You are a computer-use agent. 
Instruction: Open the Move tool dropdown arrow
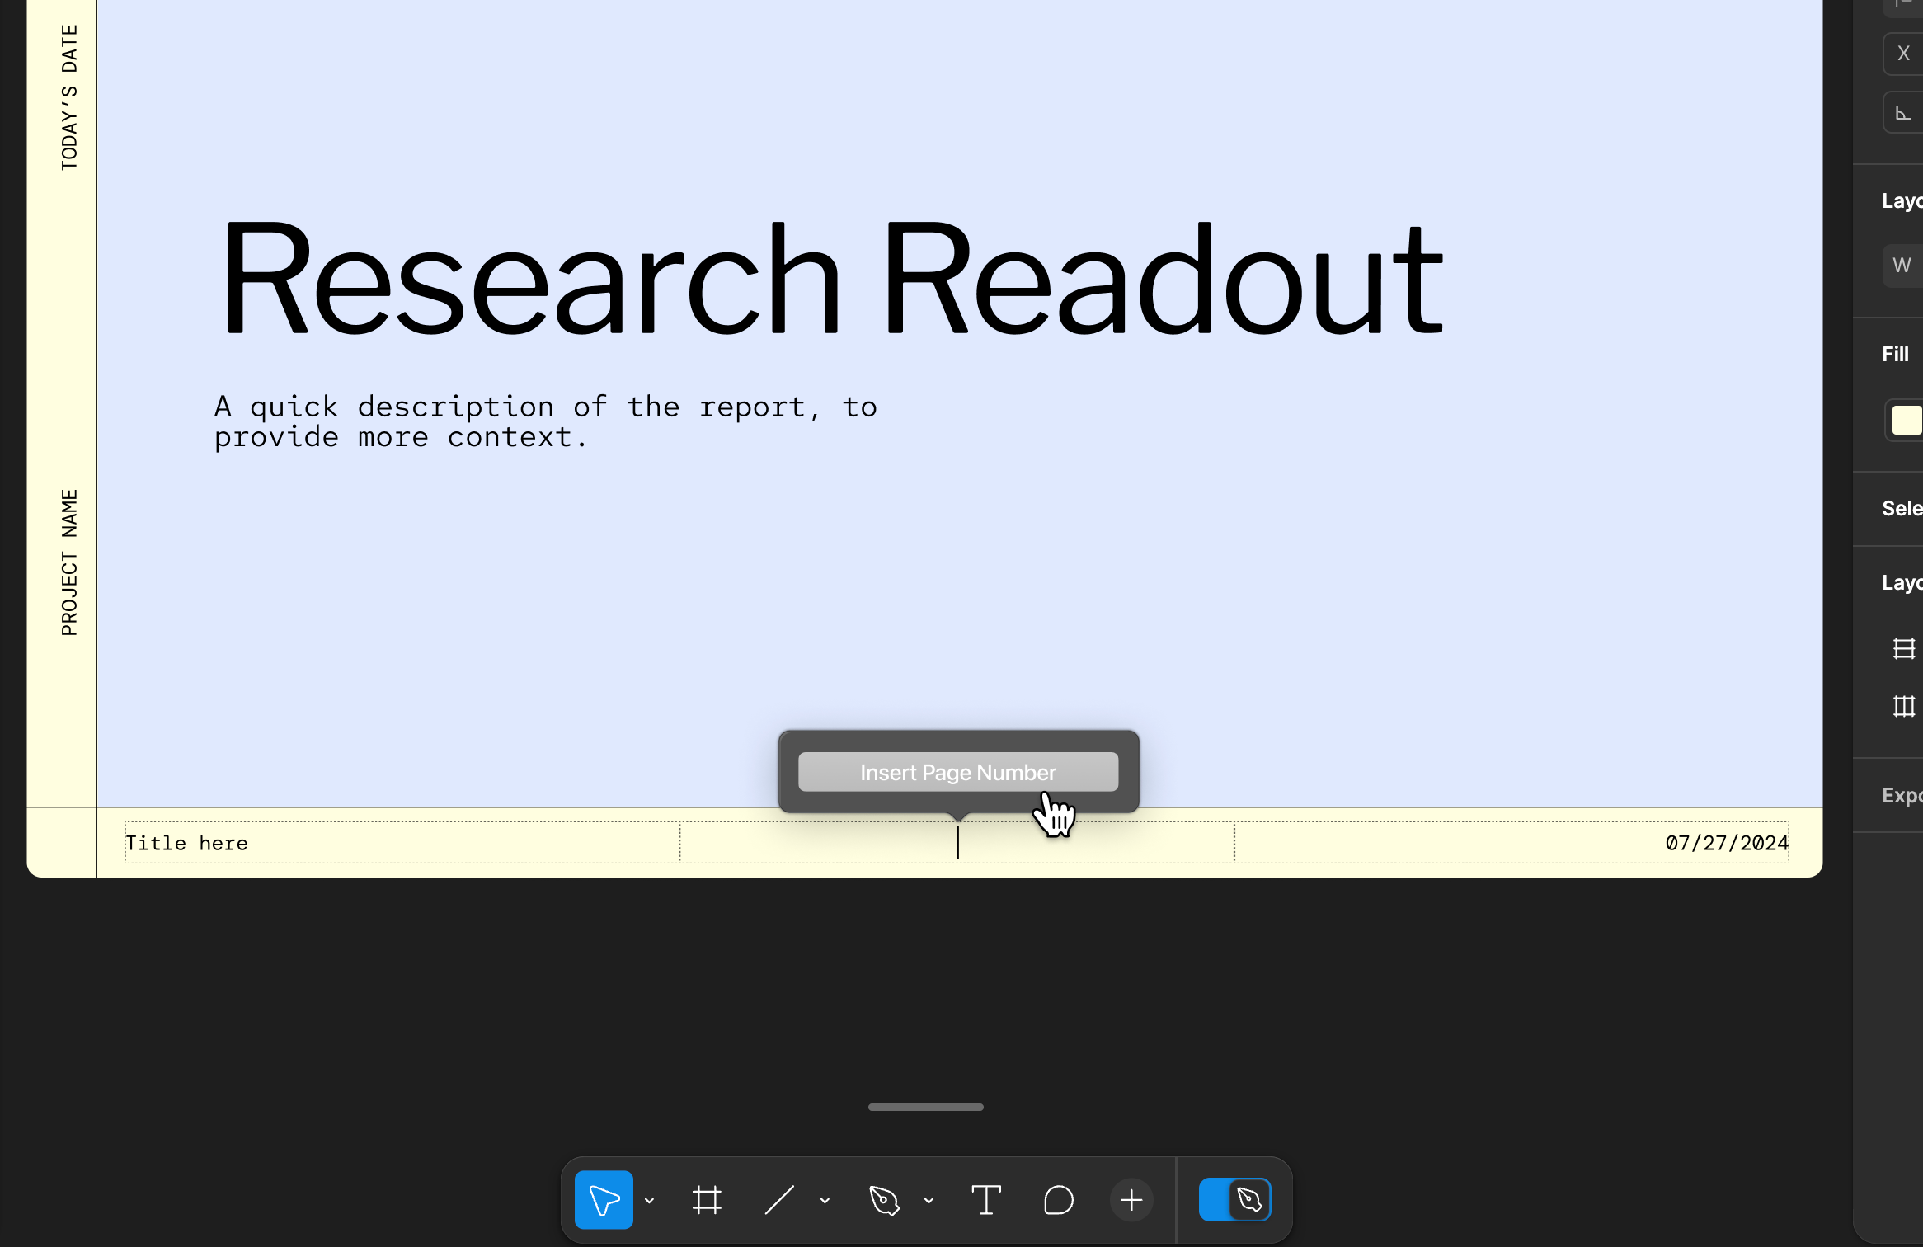[x=650, y=1201]
